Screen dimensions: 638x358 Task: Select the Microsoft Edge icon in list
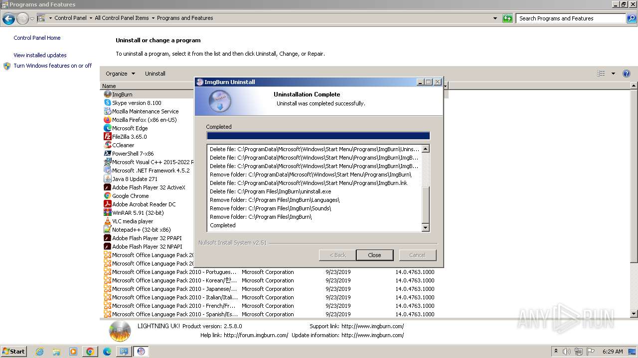(107, 128)
